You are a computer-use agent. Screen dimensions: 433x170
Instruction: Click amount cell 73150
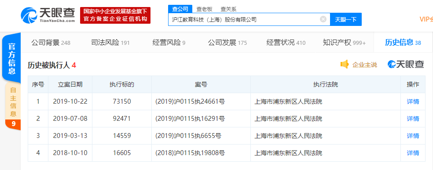(x=122, y=101)
